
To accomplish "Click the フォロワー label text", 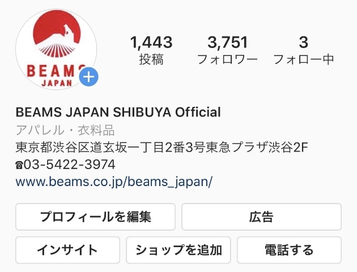I will (227, 59).
